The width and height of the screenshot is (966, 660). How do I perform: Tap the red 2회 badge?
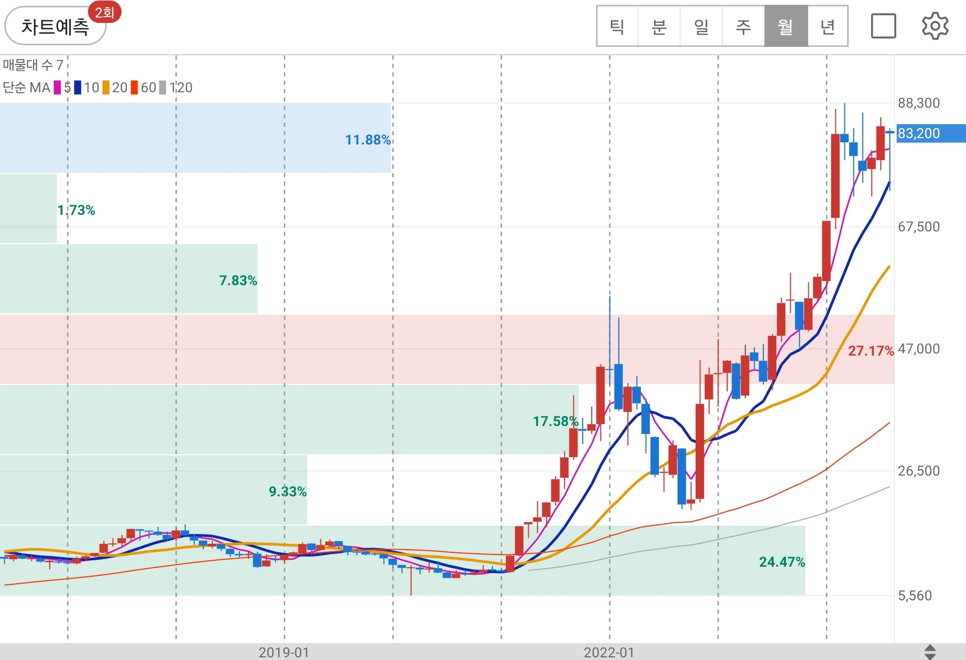click(x=105, y=12)
